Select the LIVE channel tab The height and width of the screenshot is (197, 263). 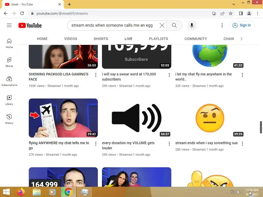128,39
